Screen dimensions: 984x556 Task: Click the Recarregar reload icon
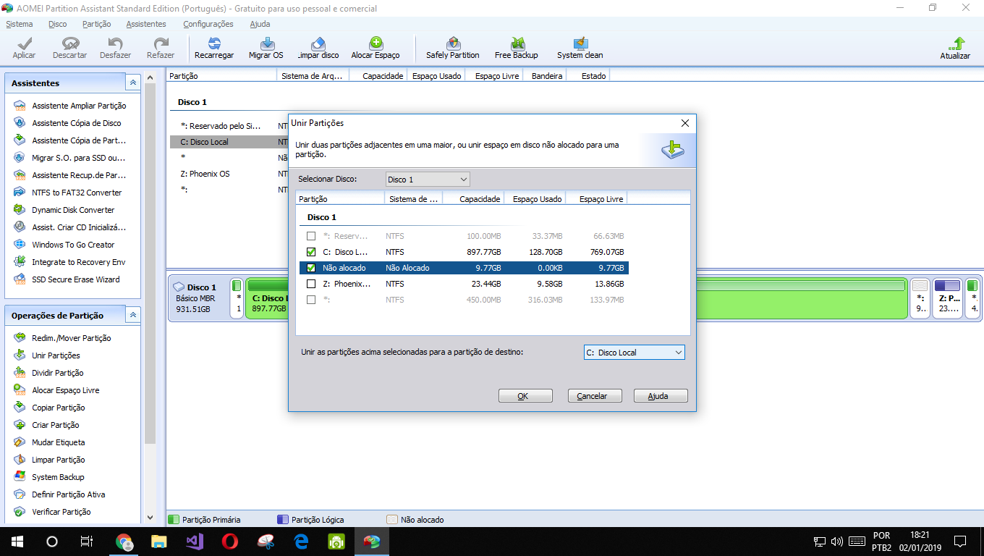coord(214,49)
